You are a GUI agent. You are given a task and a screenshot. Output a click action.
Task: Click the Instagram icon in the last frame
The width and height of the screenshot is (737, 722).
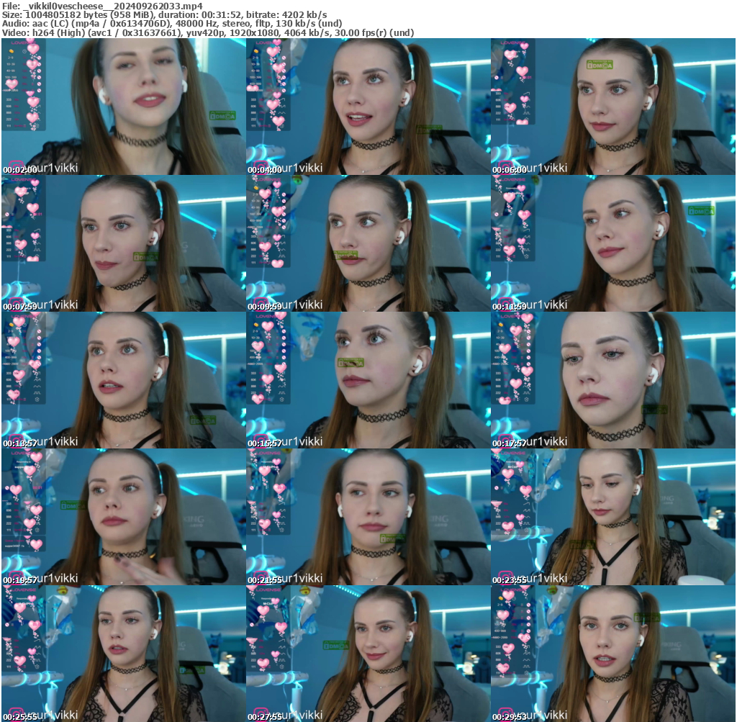(x=504, y=713)
